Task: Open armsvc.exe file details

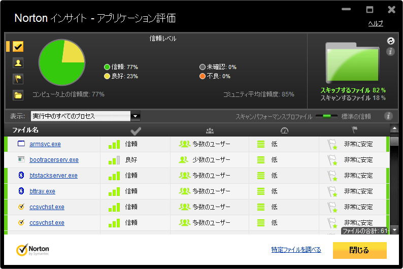Action: click(x=45, y=144)
